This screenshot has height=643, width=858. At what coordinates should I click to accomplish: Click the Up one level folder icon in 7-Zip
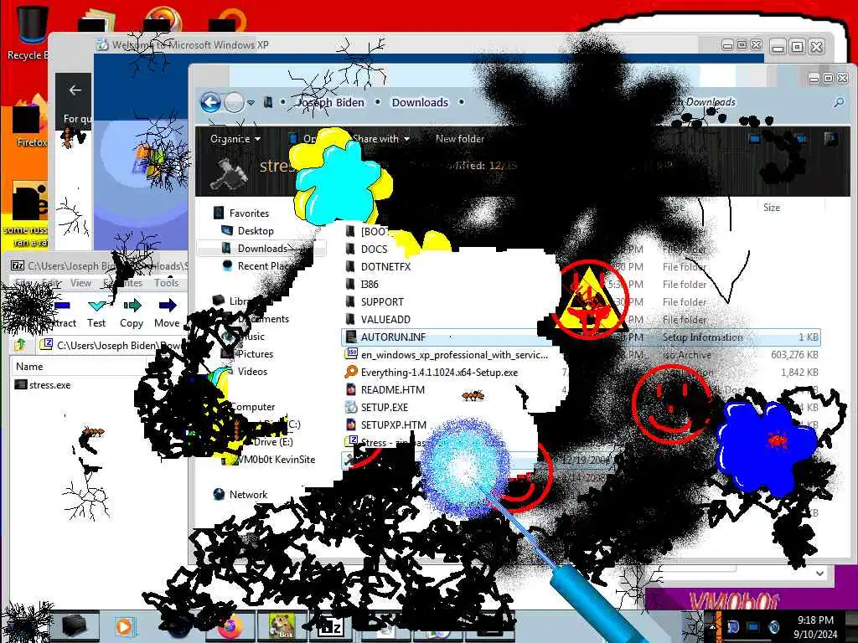tap(20, 344)
